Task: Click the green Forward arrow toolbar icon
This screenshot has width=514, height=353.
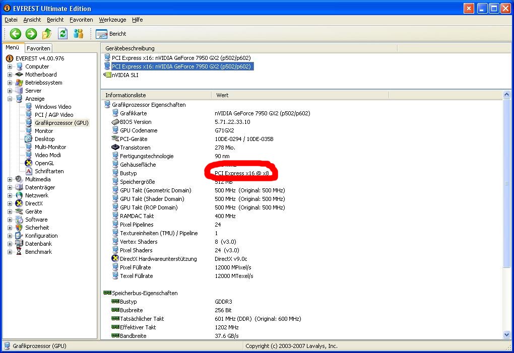Action: pyautogui.click(x=31, y=33)
